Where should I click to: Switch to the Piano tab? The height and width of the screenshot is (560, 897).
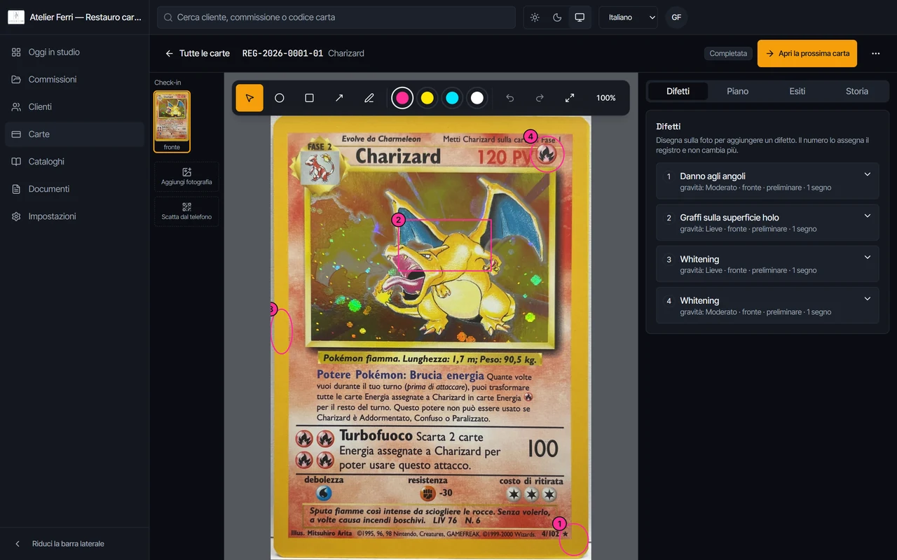[737, 91]
